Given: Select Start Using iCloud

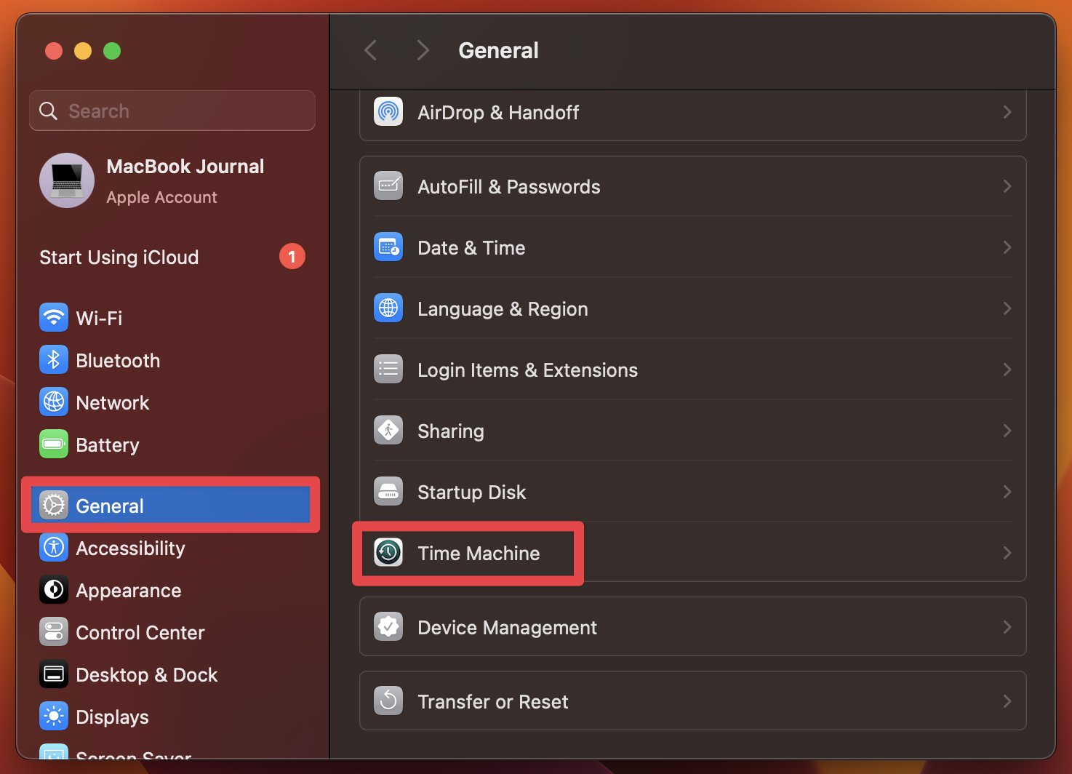Looking at the screenshot, I should (119, 257).
